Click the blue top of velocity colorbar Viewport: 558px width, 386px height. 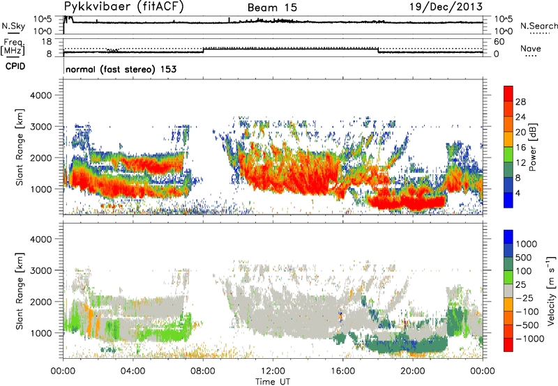pos(508,237)
